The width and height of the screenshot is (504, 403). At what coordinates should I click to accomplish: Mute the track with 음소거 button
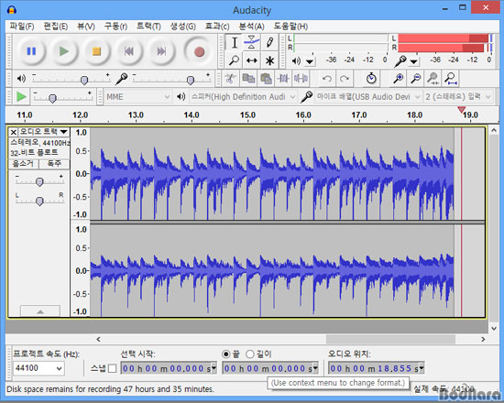coord(23,164)
